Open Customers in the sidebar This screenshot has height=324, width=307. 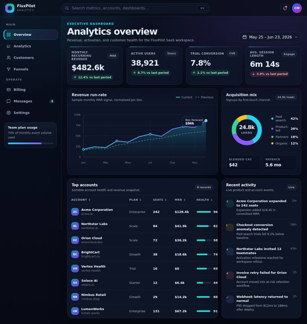pyautogui.click(x=31, y=58)
